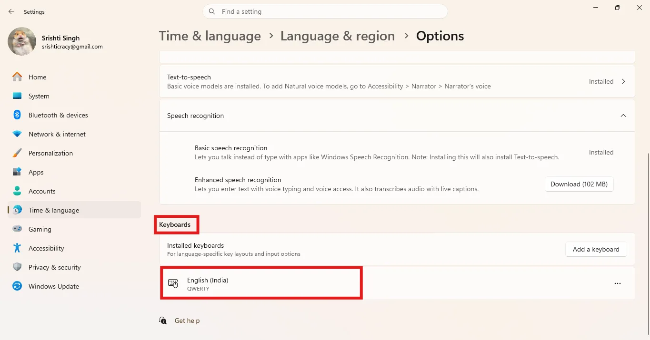650x340 pixels.
Task: Open the Get help link
Action: tap(187, 321)
